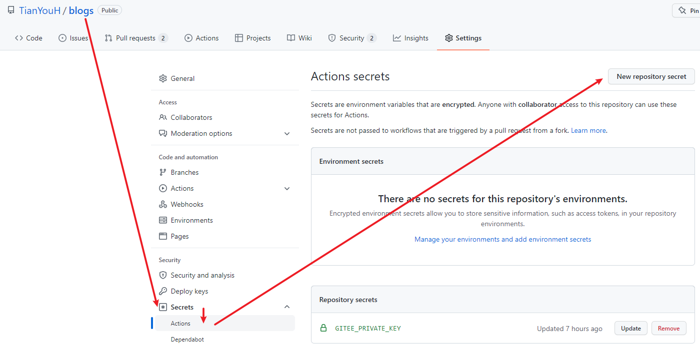
Task: Open Branches settings
Action: coord(225,172)
